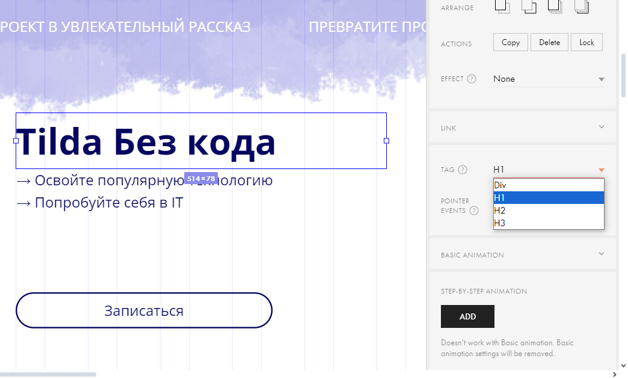Click the Send to Back arrange icon

tap(582, 7)
